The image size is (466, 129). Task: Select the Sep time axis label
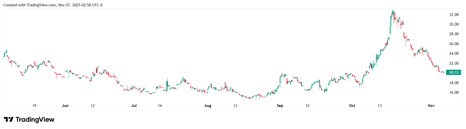tap(280, 106)
